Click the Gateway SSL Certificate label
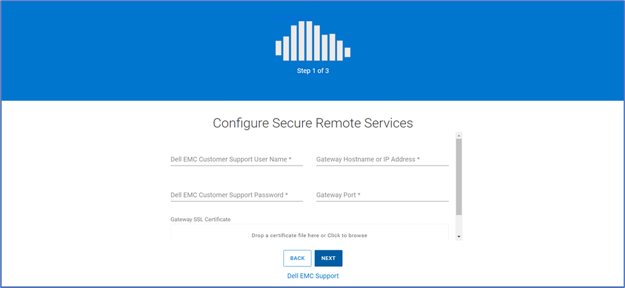Image resolution: width=625 pixels, height=288 pixels. click(x=200, y=219)
